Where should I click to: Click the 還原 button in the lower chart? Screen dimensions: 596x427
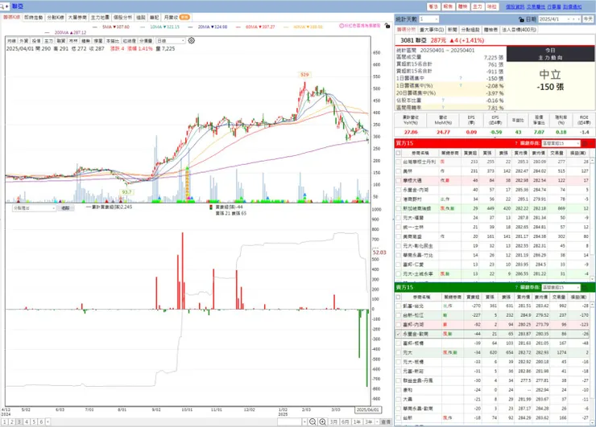[x=65, y=208]
